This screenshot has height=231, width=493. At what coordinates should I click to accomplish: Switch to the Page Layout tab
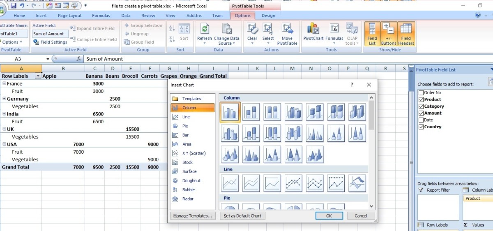(69, 16)
